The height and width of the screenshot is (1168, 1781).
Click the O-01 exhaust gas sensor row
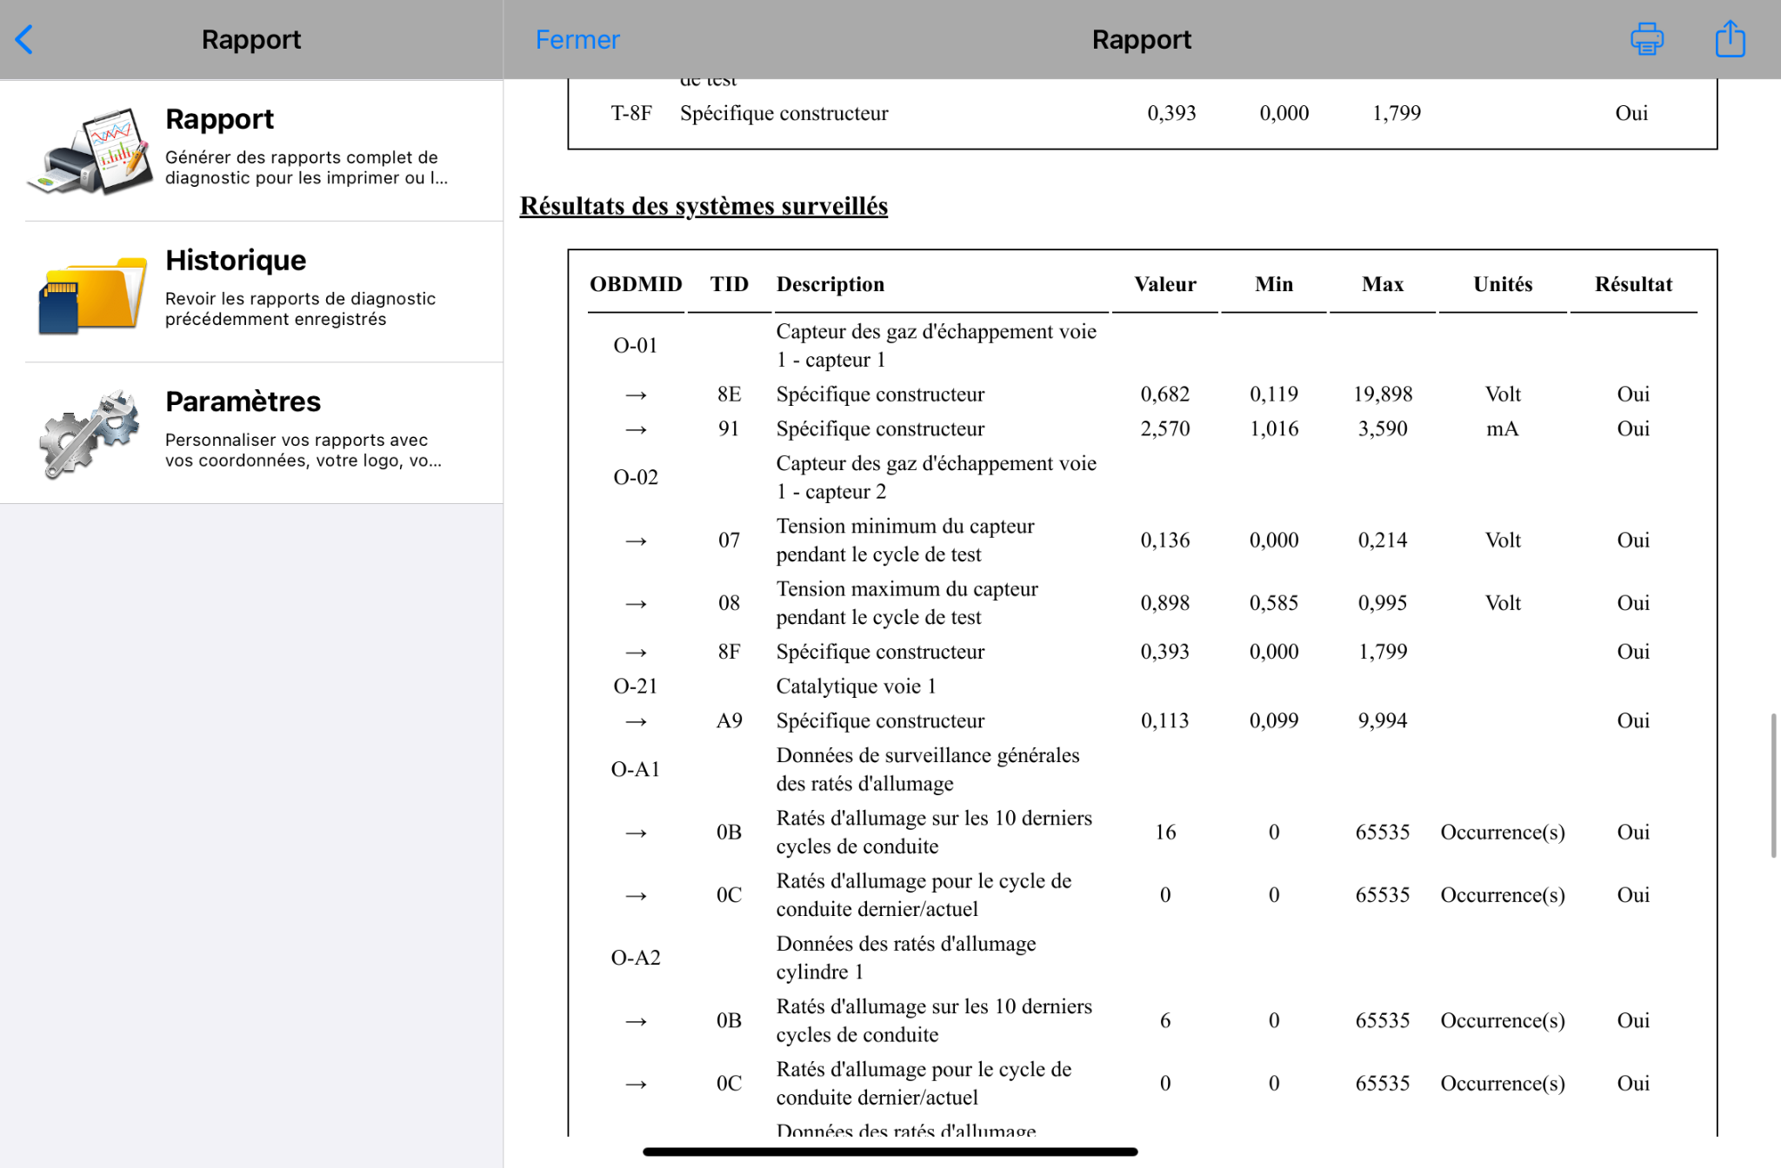(x=1143, y=345)
